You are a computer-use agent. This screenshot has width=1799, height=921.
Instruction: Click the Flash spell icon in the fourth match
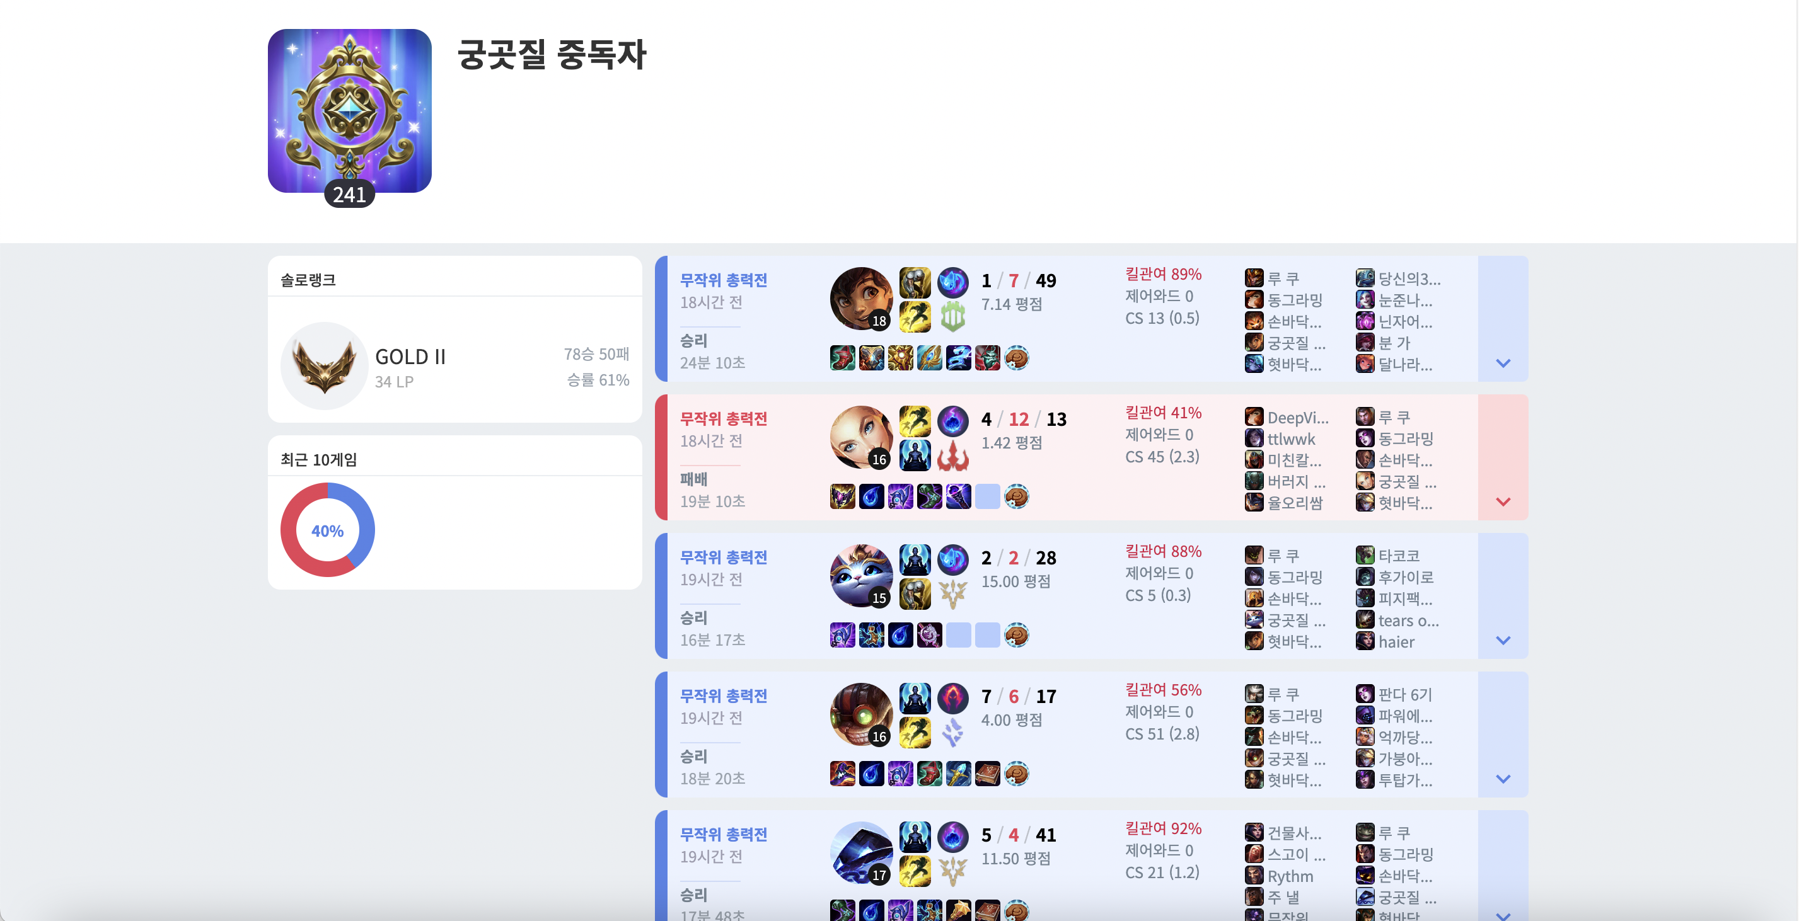click(x=915, y=733)
